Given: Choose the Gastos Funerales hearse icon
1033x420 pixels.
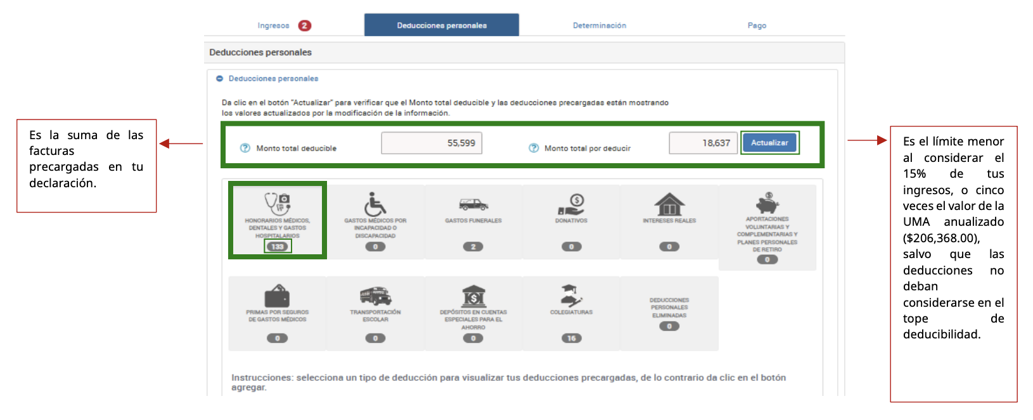Looking at the screenshot, I should tap(473, 204).
